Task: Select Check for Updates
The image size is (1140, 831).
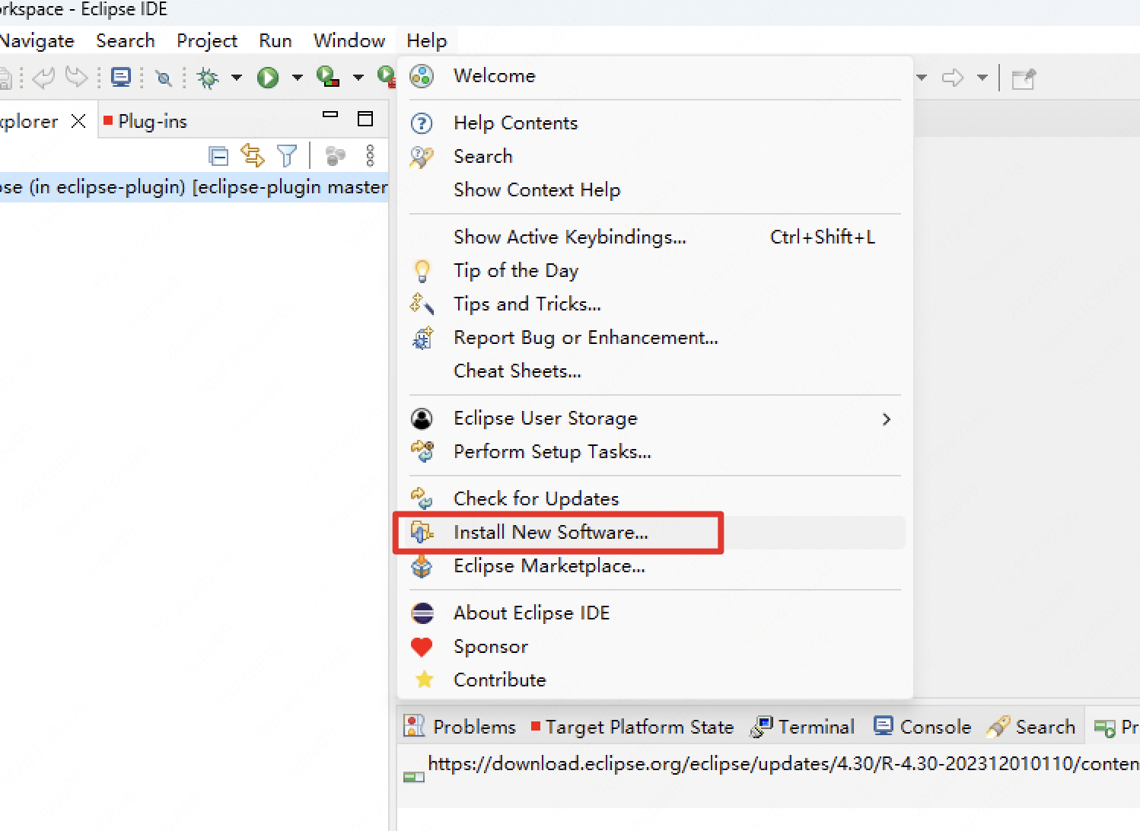Action: tap(654, 499)
